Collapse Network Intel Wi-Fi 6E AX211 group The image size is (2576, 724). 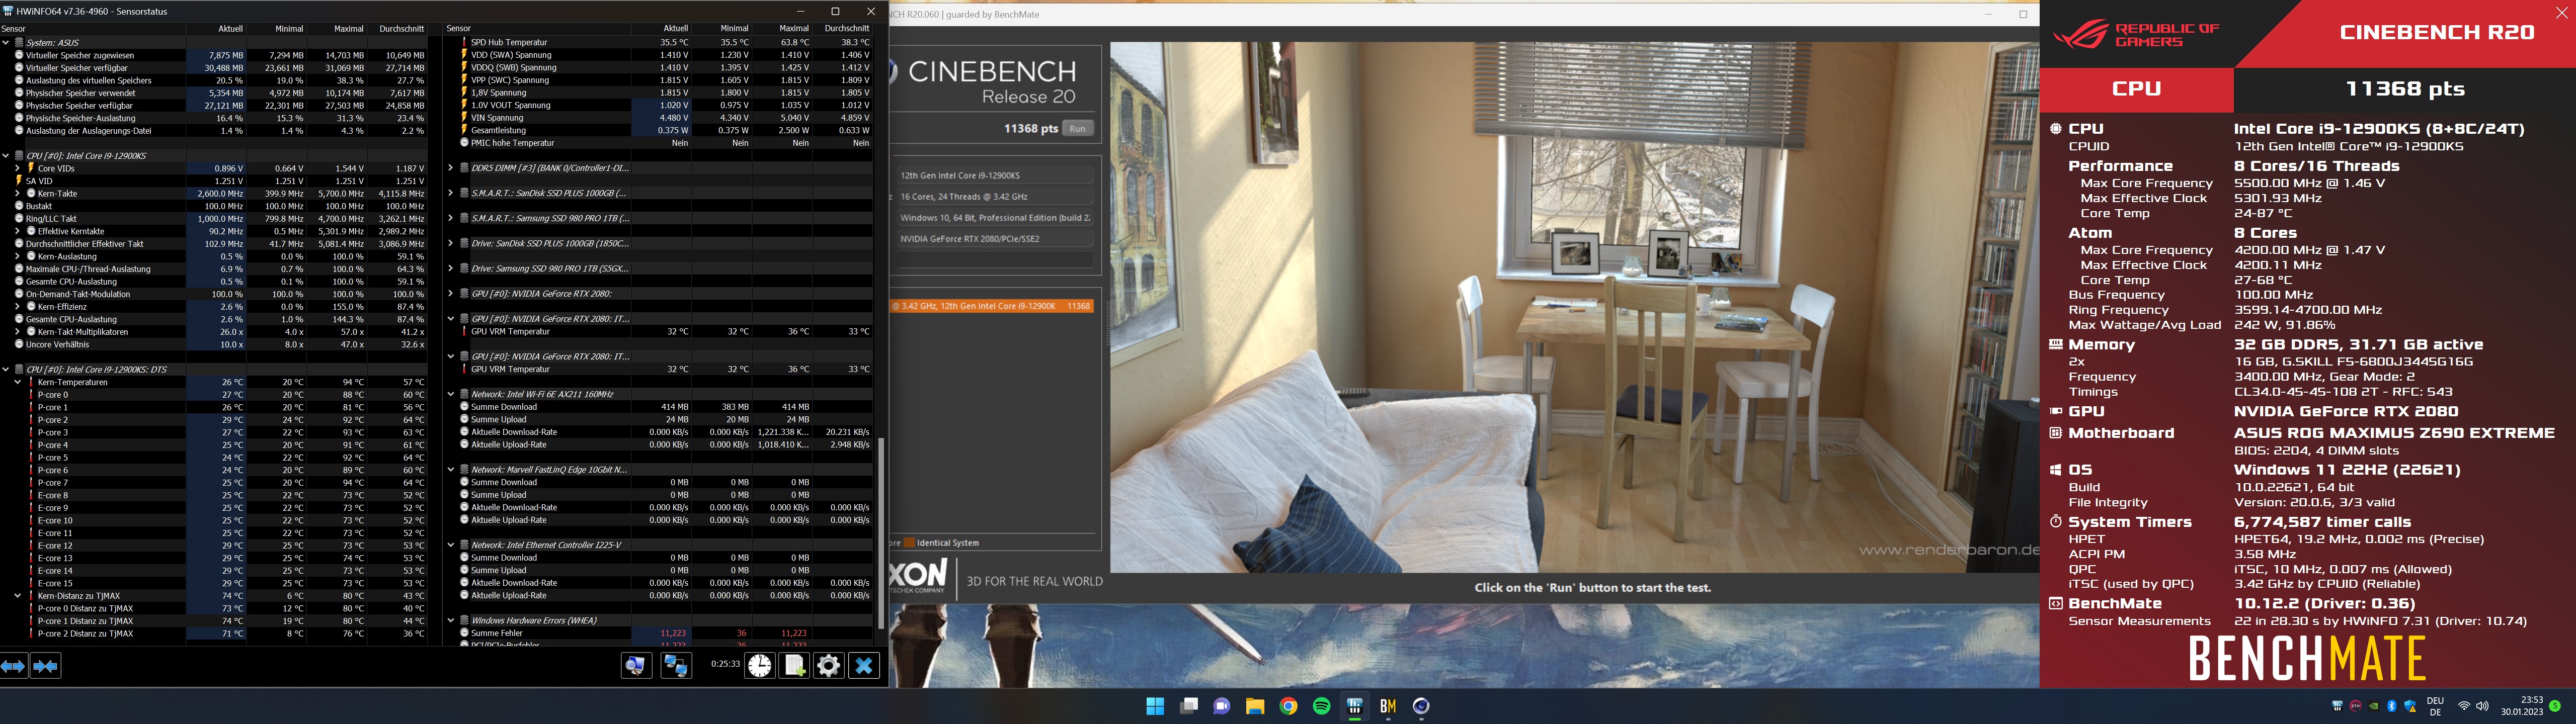coord(451,394)
